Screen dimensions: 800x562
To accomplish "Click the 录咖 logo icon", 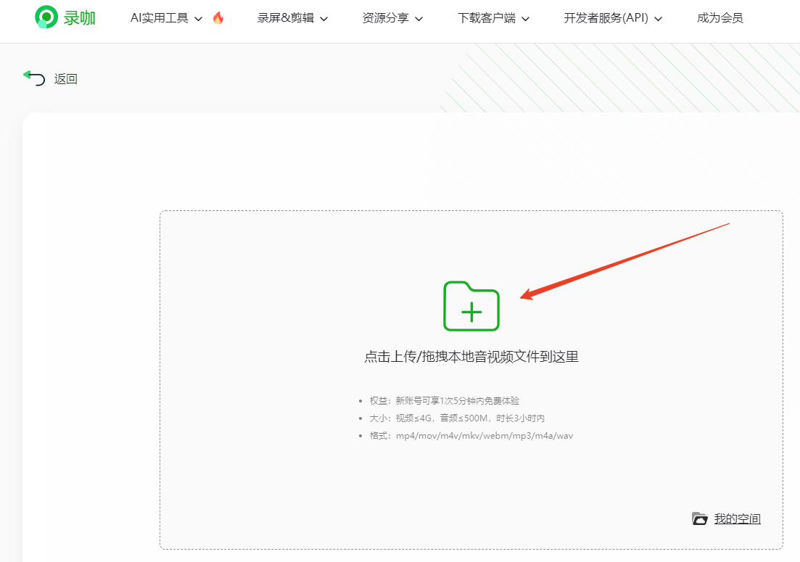I will coord(46,17).
